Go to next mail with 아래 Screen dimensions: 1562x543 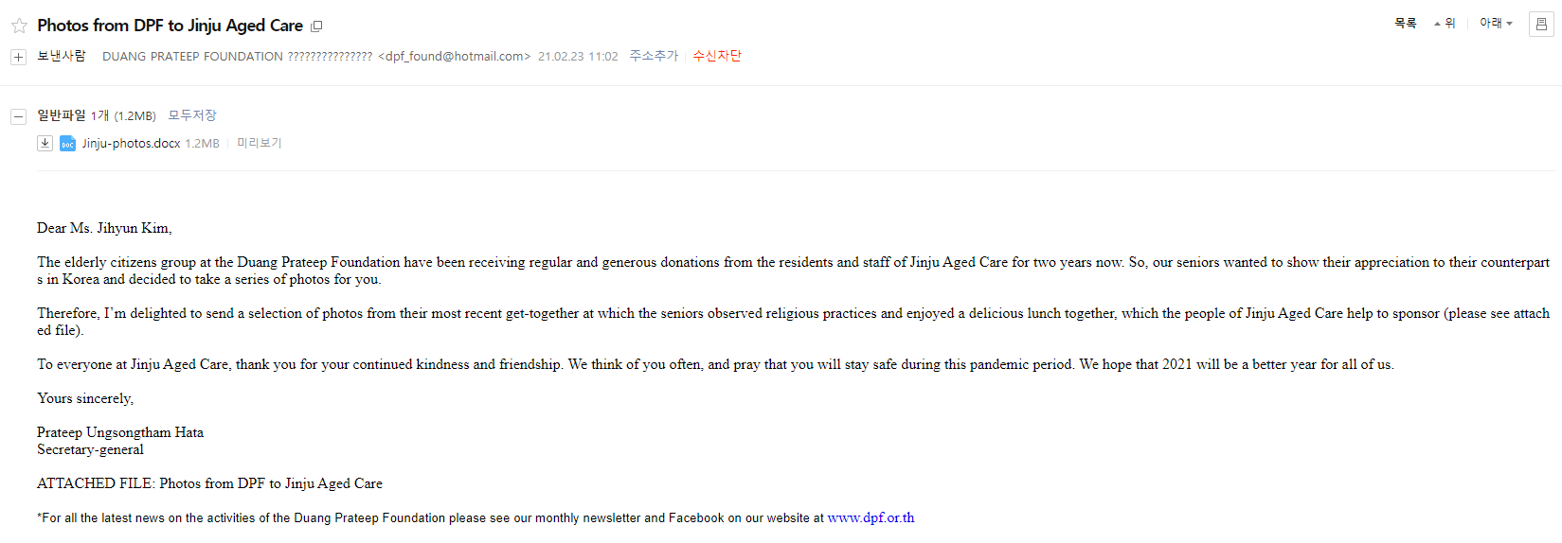point(1496,23)
